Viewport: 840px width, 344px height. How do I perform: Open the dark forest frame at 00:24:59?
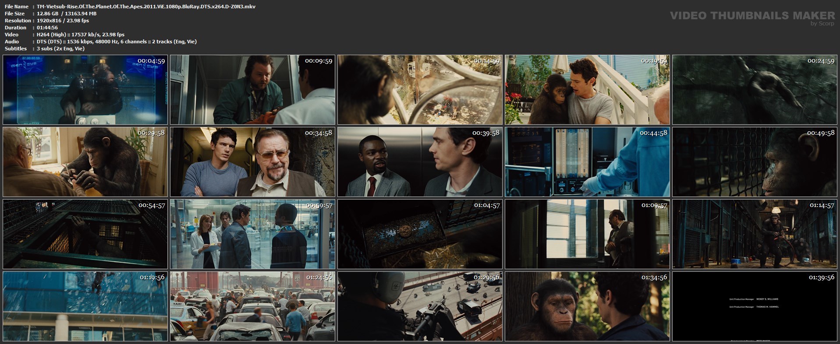pos(755,90)
